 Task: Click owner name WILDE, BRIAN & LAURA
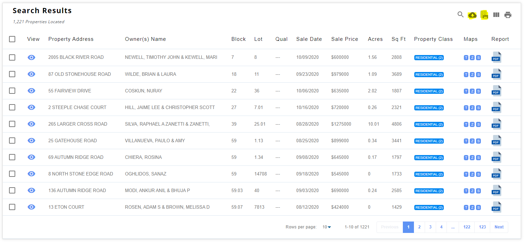click(150, 74)
